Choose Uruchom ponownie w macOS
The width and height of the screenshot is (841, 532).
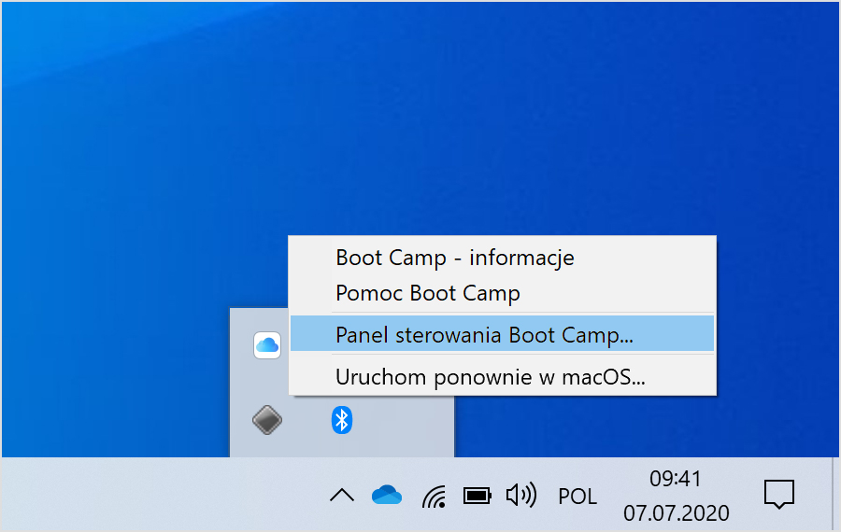tap(503, 377)
